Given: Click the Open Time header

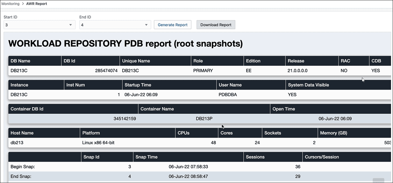Looking at the screenshot, I should pyautogui.click(x=331, y=109).
